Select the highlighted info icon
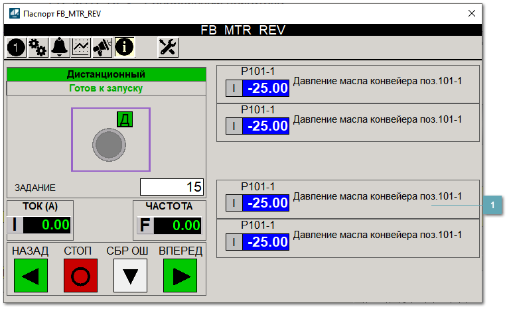This screenshot has height=309, width=509. [x=124, y=46]
